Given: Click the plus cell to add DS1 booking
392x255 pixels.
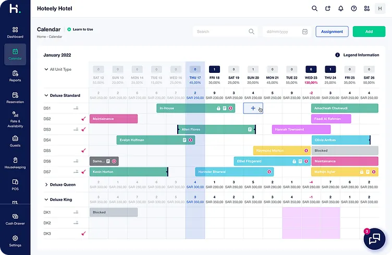Looking at the screenshot, I should (x=253, y=108).
